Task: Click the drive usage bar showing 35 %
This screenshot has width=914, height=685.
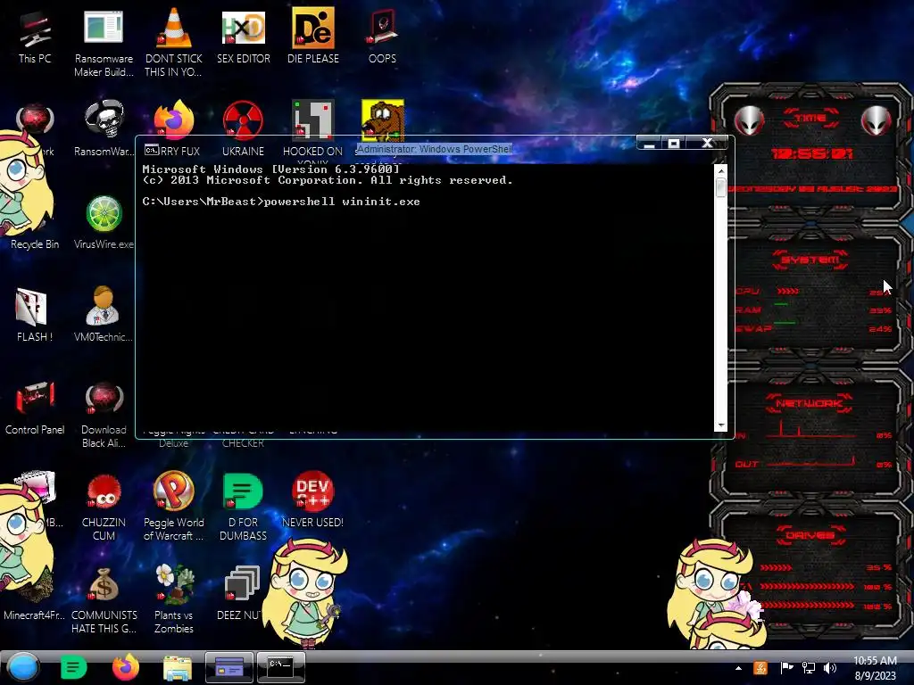Action: (776, 567)
